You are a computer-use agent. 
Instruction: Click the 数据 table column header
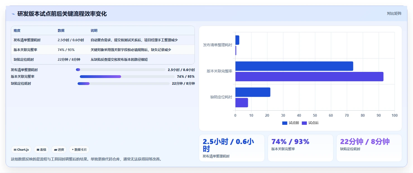(x=61, y=31)
